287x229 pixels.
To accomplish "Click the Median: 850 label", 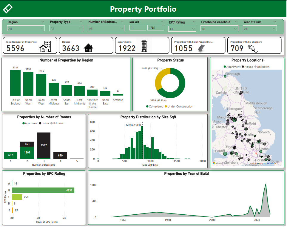I will (x=133, y=125).
